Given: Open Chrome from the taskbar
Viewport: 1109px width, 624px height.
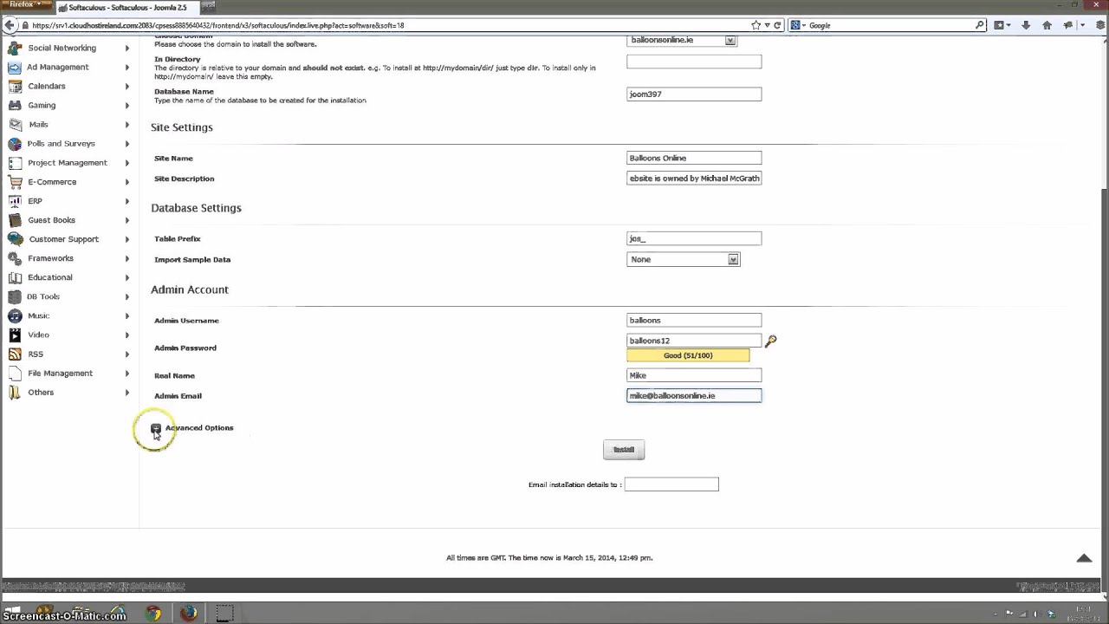Looking at the screenshot, I should click(x=153, y=614).
